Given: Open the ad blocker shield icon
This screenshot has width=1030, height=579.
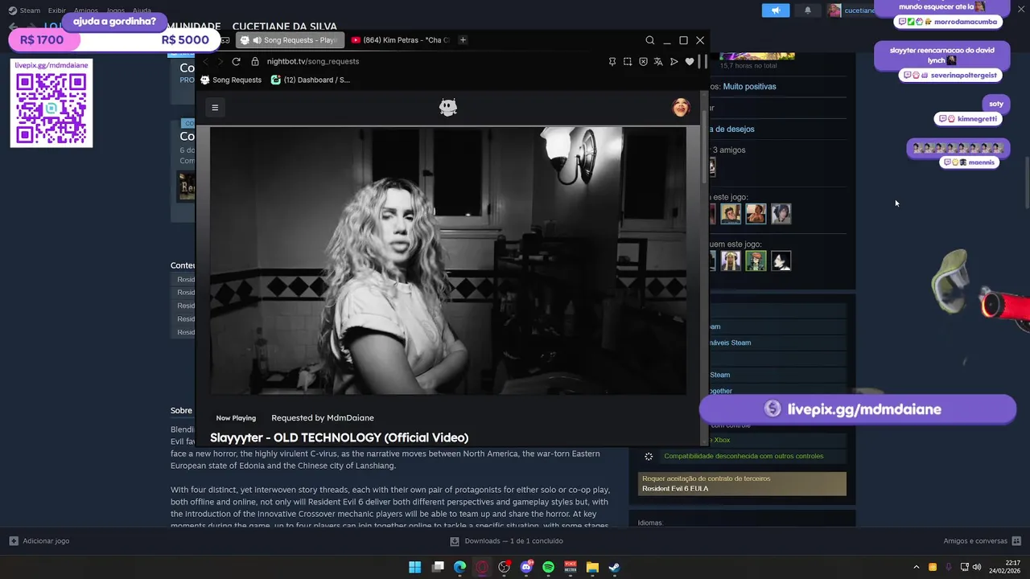Looking at the screenshot, I should [643, 61].
